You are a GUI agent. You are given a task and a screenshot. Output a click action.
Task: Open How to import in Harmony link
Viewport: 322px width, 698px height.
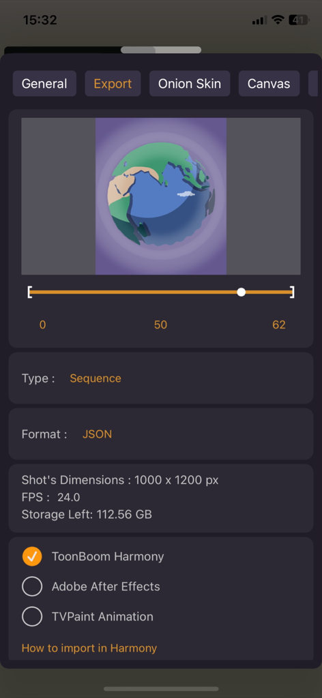[89, 648]
